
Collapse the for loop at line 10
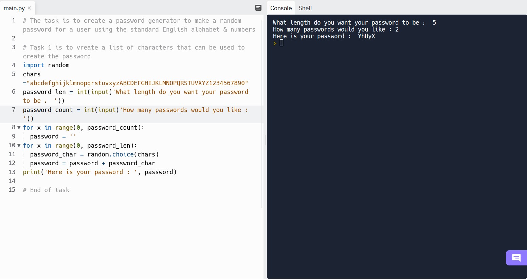tap(19, 146)
